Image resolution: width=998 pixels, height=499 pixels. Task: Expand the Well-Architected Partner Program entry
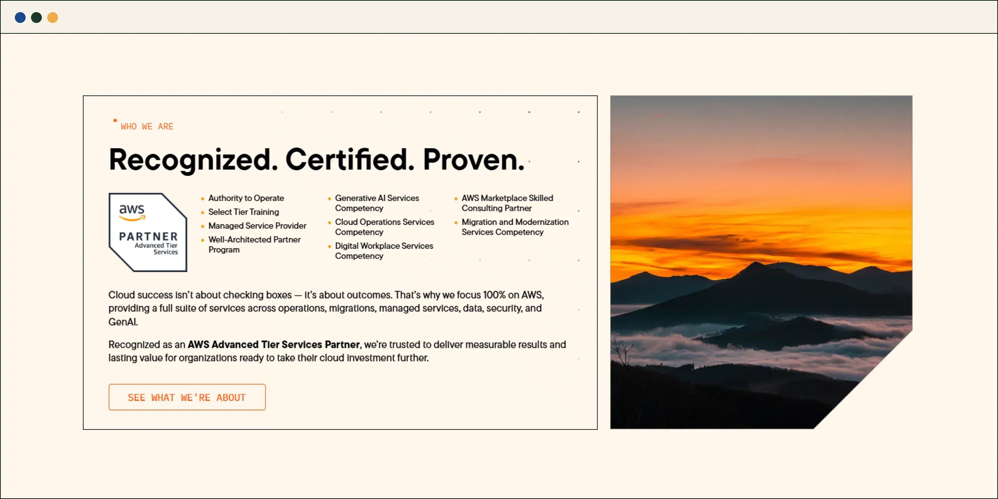tap(255, 244)
